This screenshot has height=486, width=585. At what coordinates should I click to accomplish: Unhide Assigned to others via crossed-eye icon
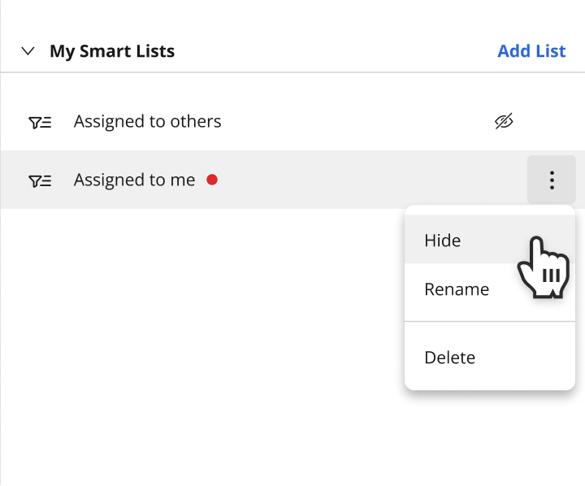504,121
